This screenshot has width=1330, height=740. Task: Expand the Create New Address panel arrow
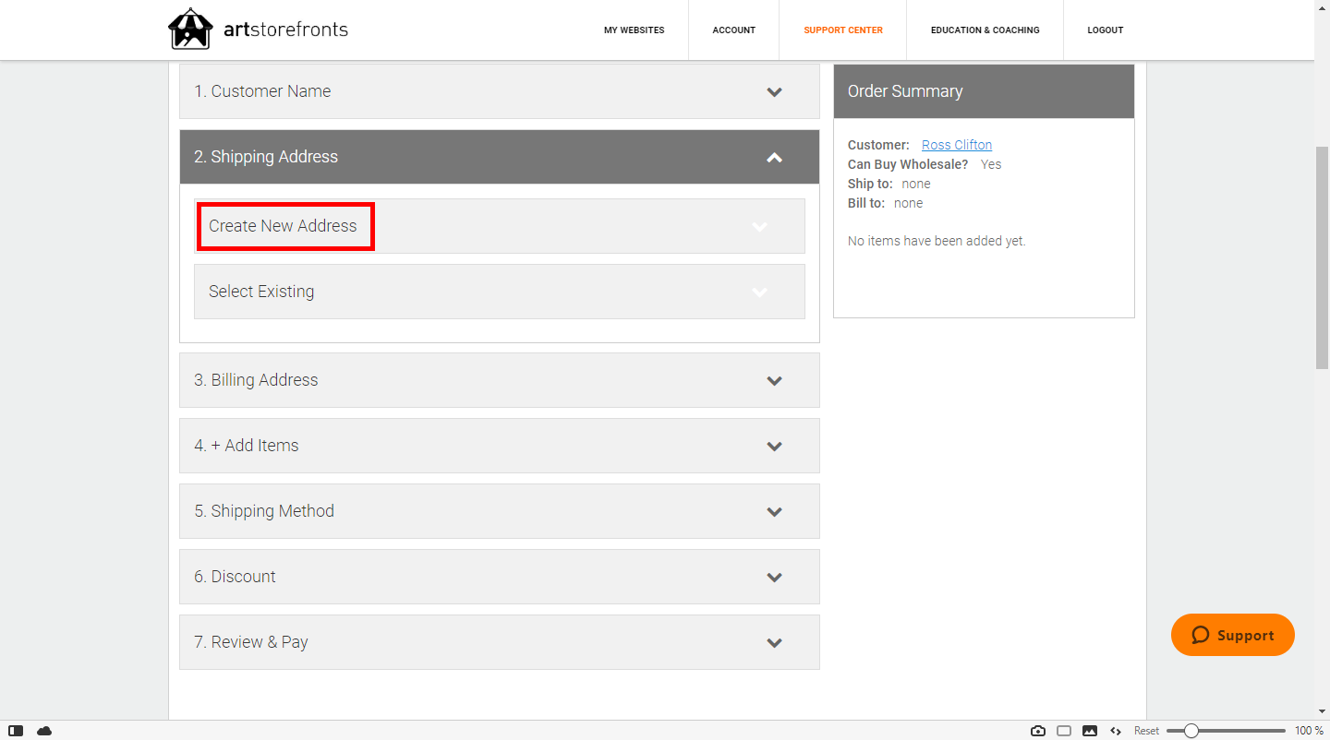tap(759, 226)
